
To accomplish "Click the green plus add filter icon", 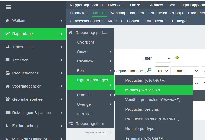I will click(x=177, y=58).
